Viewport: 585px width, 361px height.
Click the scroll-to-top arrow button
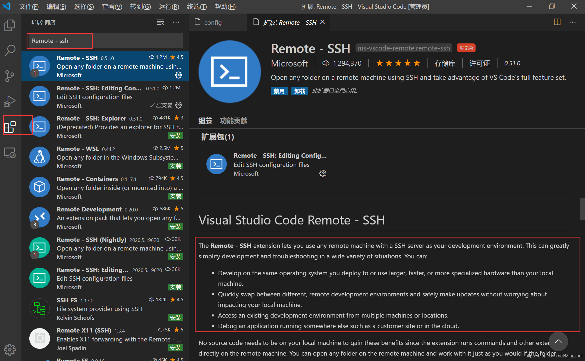pyautogui.click(x=558, y=341)
